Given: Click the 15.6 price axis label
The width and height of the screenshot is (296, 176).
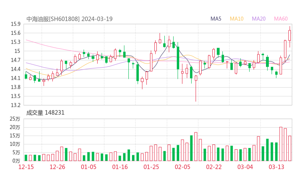Looking at the screenshot, I should tap(16, 33).
